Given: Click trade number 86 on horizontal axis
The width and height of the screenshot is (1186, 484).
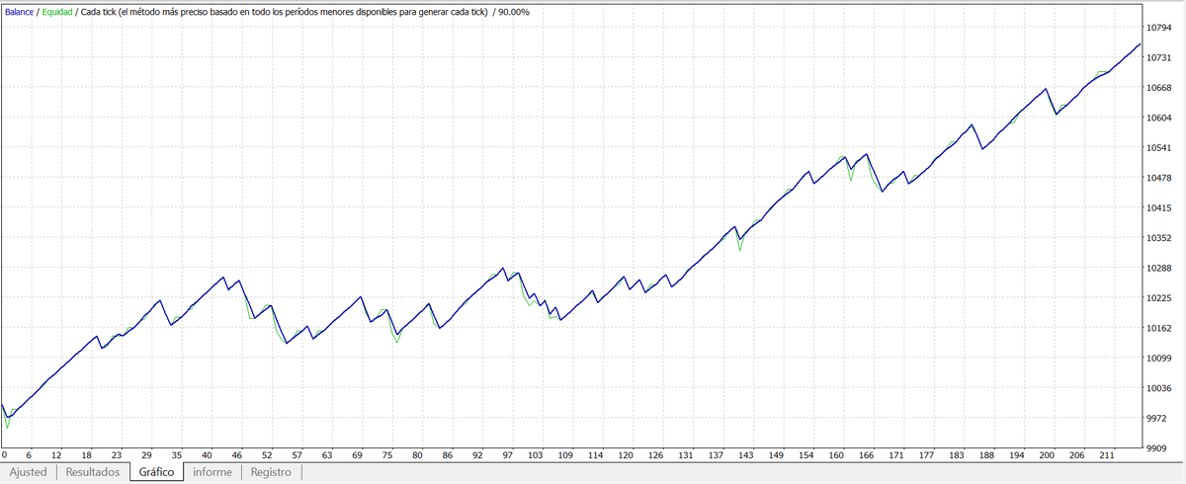Looking at the screenshot, I should pos(448,455).
